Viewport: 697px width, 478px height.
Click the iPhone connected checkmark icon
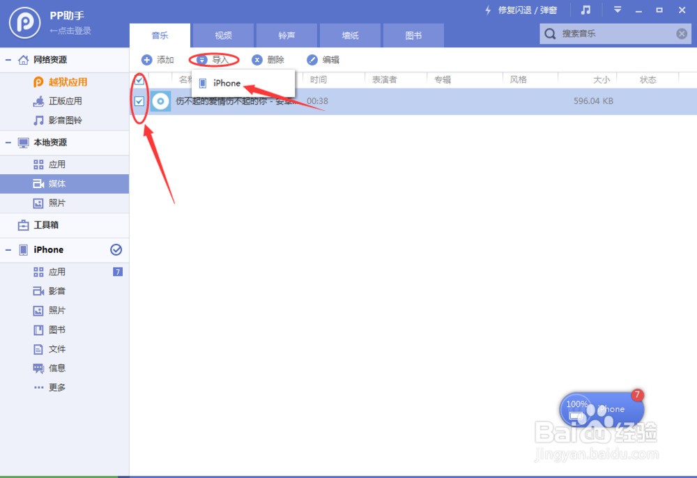(x=116, y=249)
